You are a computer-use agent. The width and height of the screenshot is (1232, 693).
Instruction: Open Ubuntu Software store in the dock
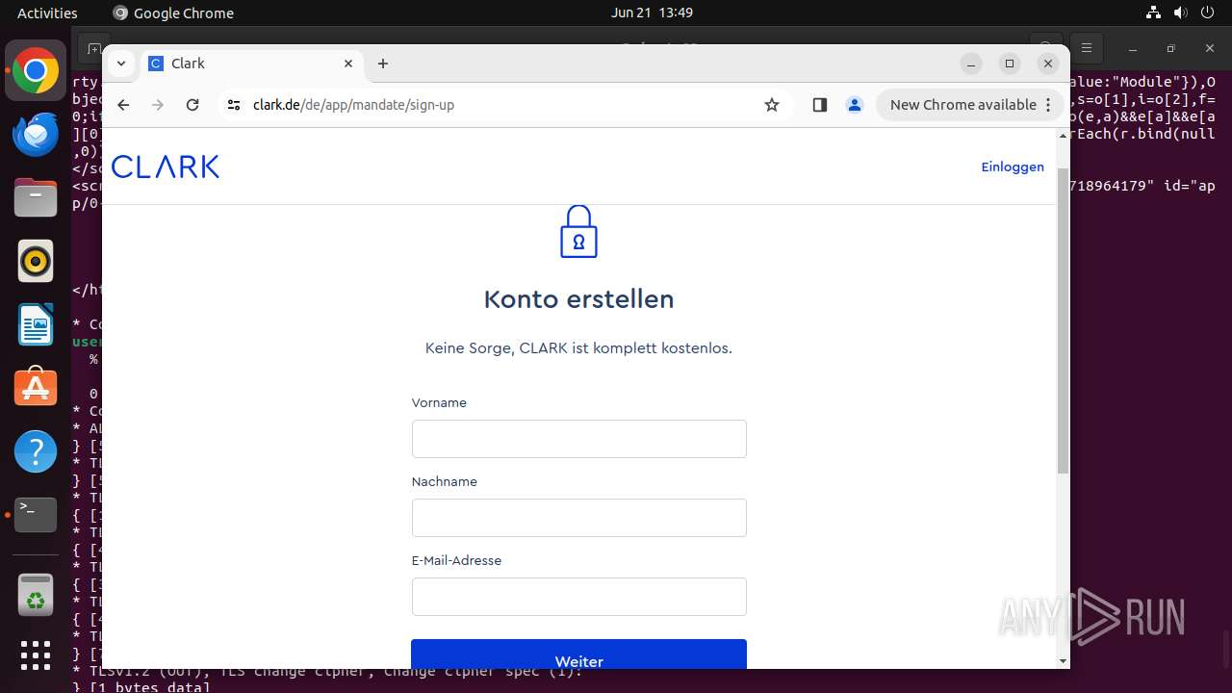coord(36,388)
